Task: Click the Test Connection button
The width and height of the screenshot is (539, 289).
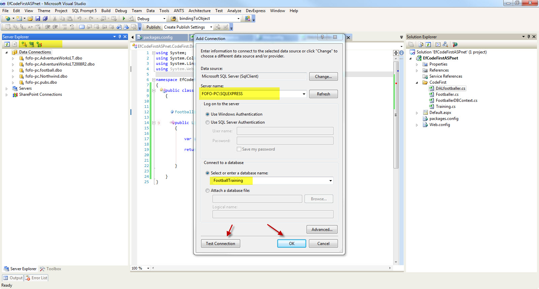Action: tap(221, 244)
